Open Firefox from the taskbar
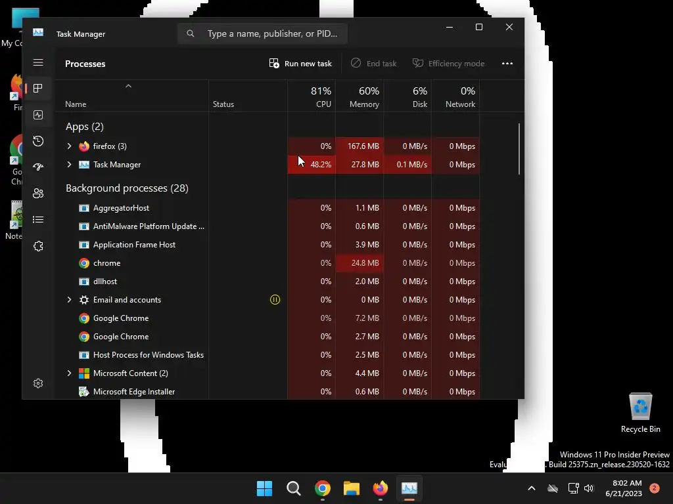Screen dimensions: 673x504 [x=381, y=488]
